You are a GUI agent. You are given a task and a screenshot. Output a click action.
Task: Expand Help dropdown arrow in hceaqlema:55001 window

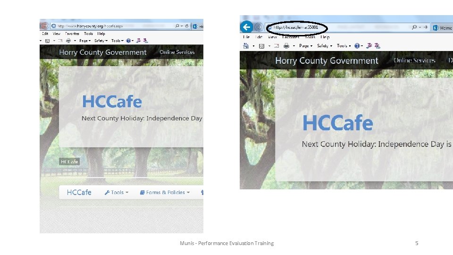click(362, 46)
